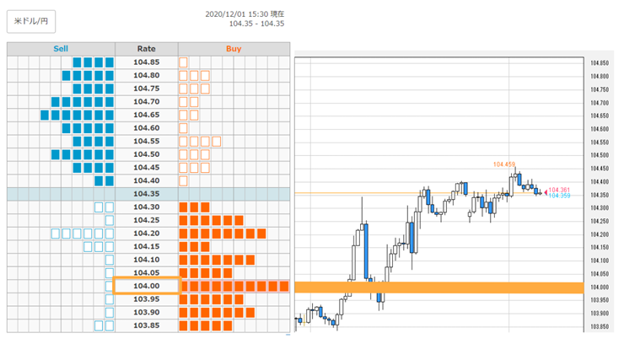Click the orange 104.000 price band on chart
This screenshot has width=624, height=344.
pyautogui.click(x=439, y=288)
